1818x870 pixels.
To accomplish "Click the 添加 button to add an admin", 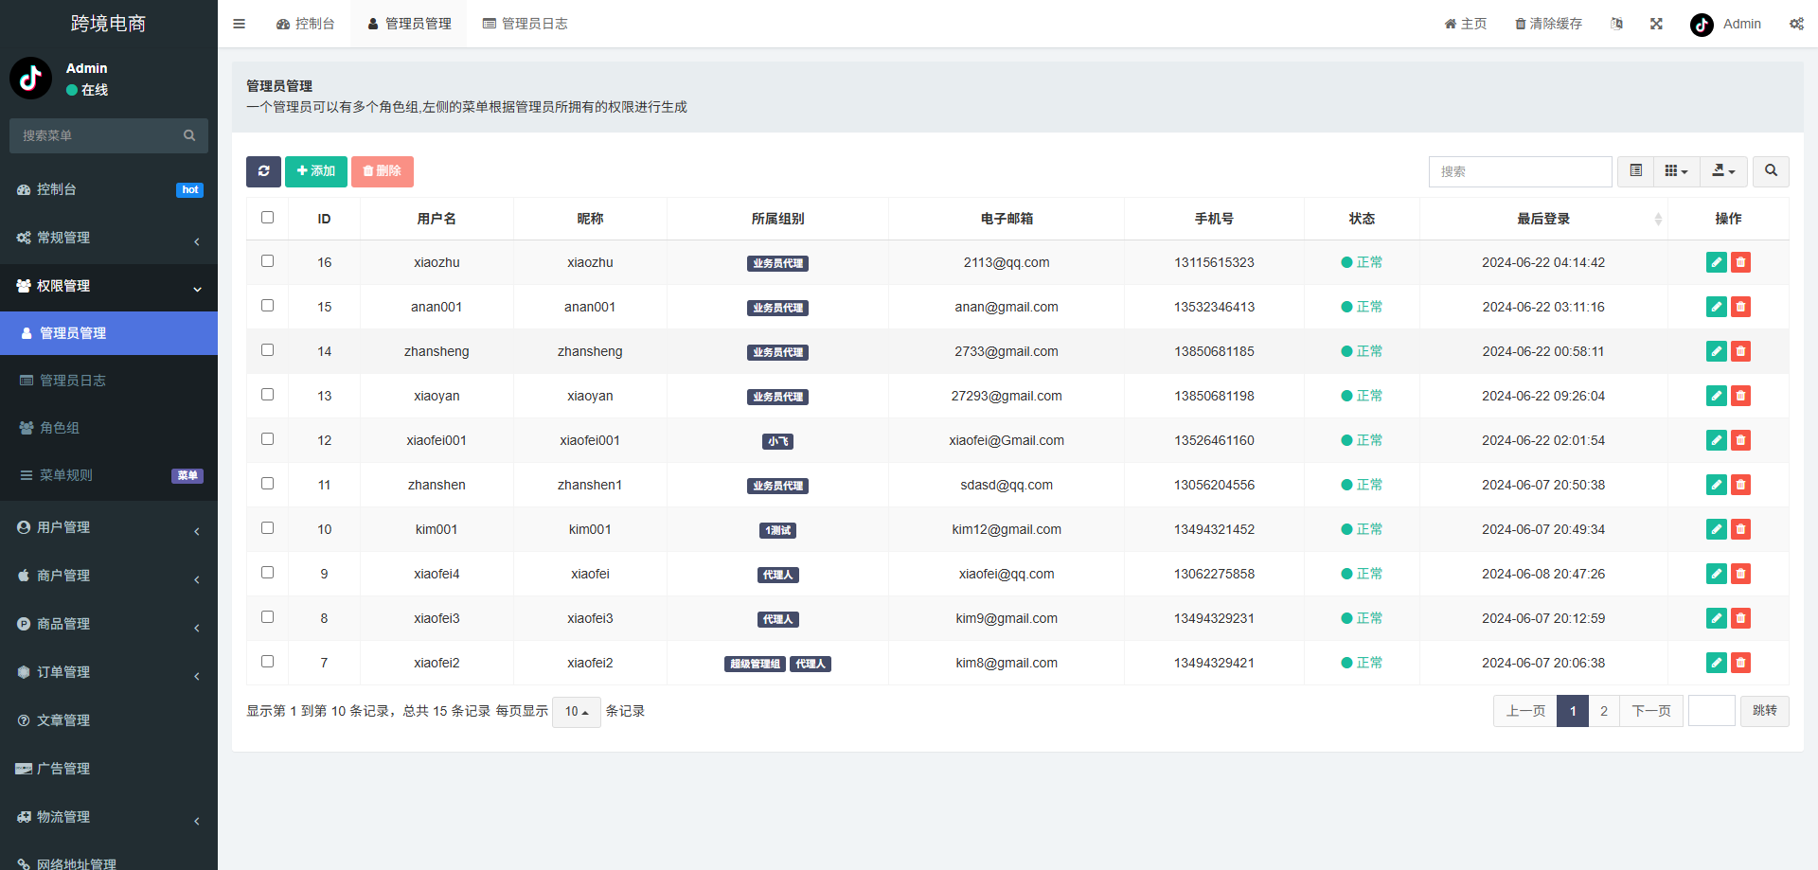I will click(x=315, y=171).
